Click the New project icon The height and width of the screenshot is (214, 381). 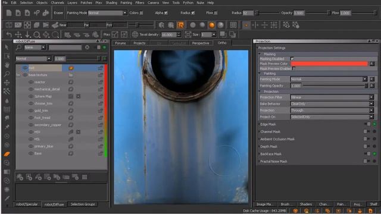9,13
